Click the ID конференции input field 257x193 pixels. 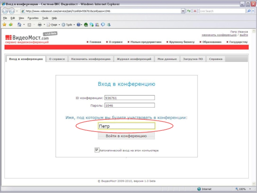[x=129, y=98]
